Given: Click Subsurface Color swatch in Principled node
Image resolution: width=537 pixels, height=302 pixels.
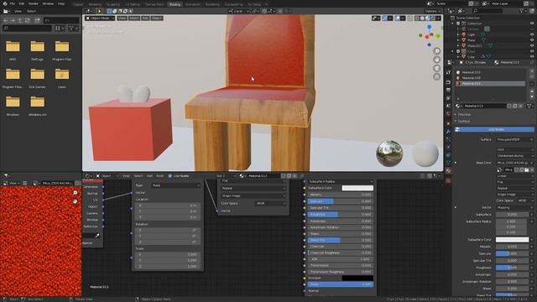Looking at the screenshot, I should (x=357, y=188).
